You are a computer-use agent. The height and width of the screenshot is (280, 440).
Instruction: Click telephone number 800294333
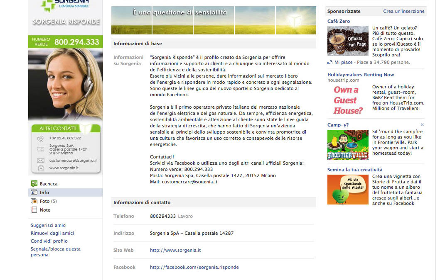pos(163,216)
